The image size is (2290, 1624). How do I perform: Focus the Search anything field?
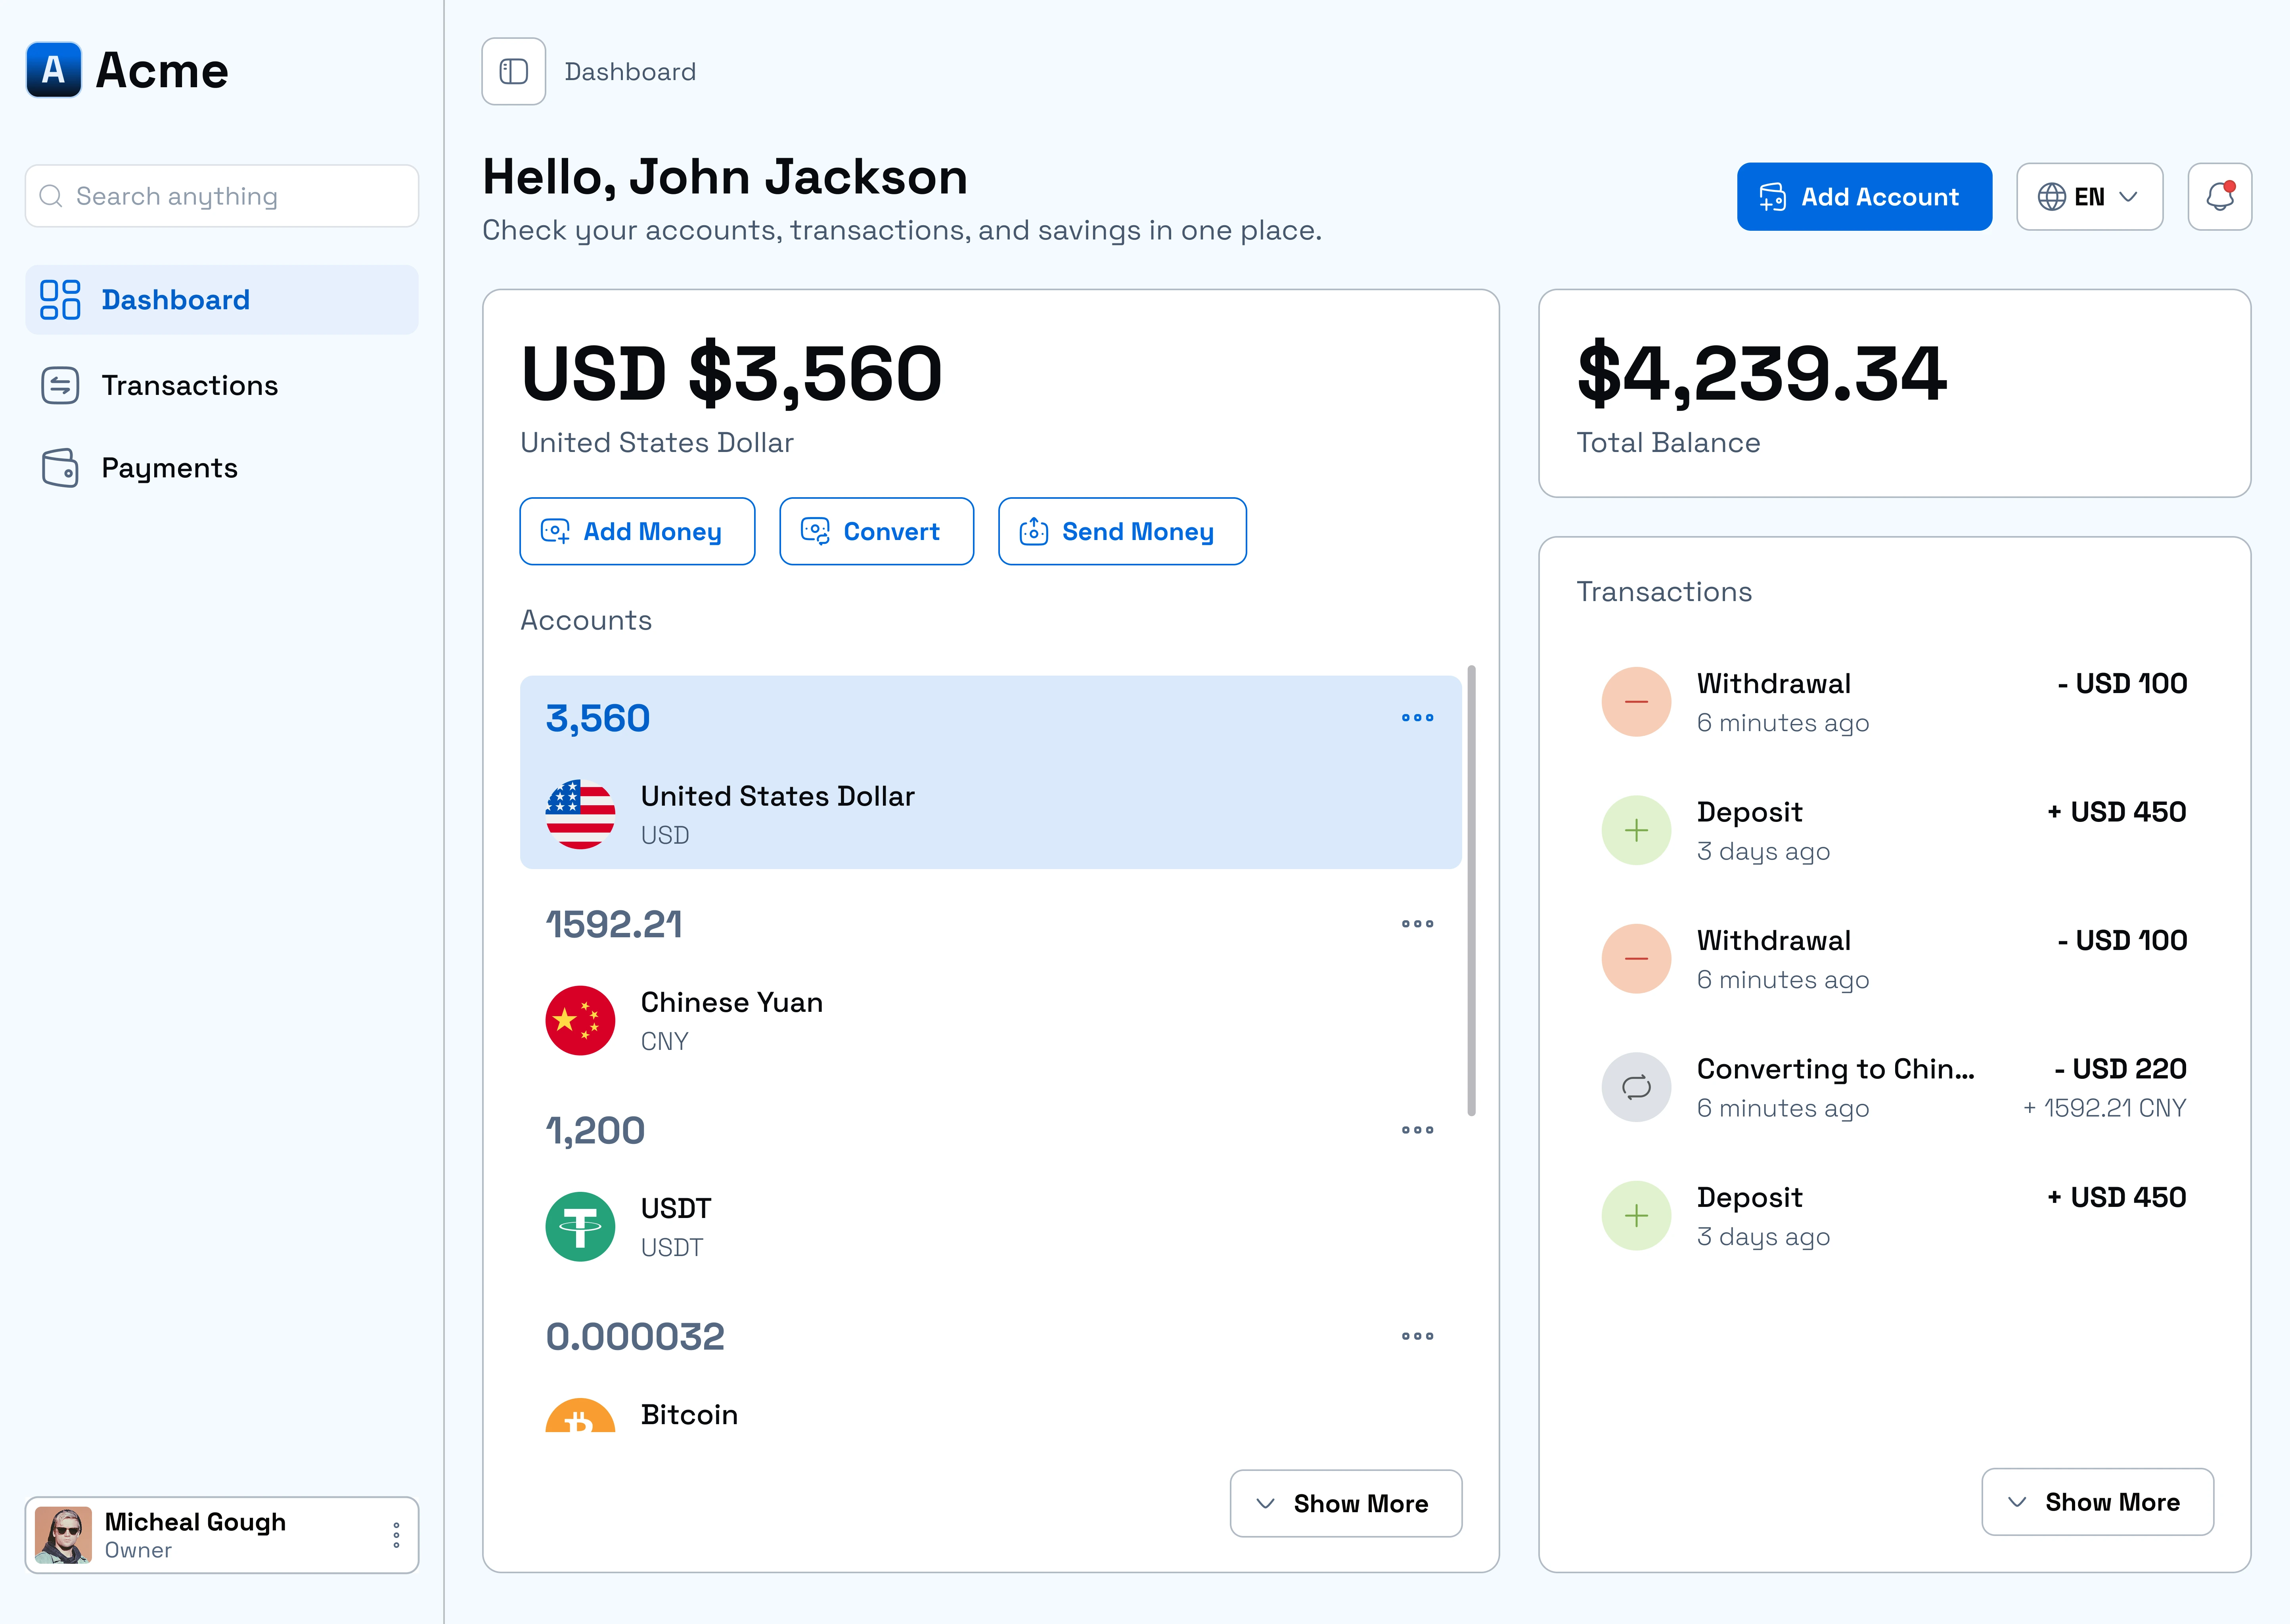[x=222, y=196]
